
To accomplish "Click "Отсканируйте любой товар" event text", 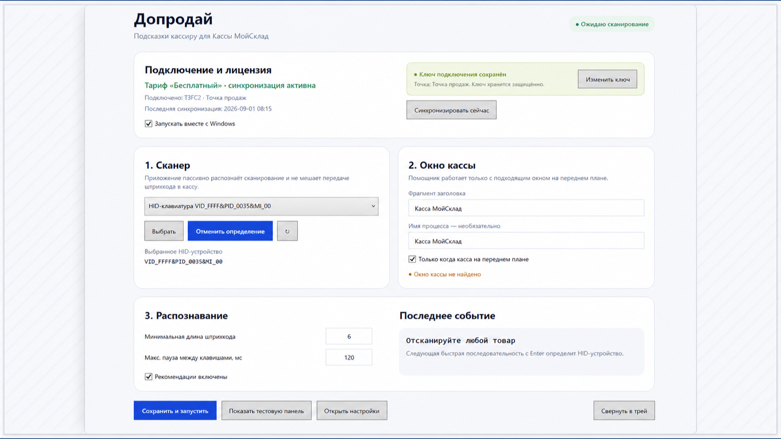I will (x=460, y=341).
